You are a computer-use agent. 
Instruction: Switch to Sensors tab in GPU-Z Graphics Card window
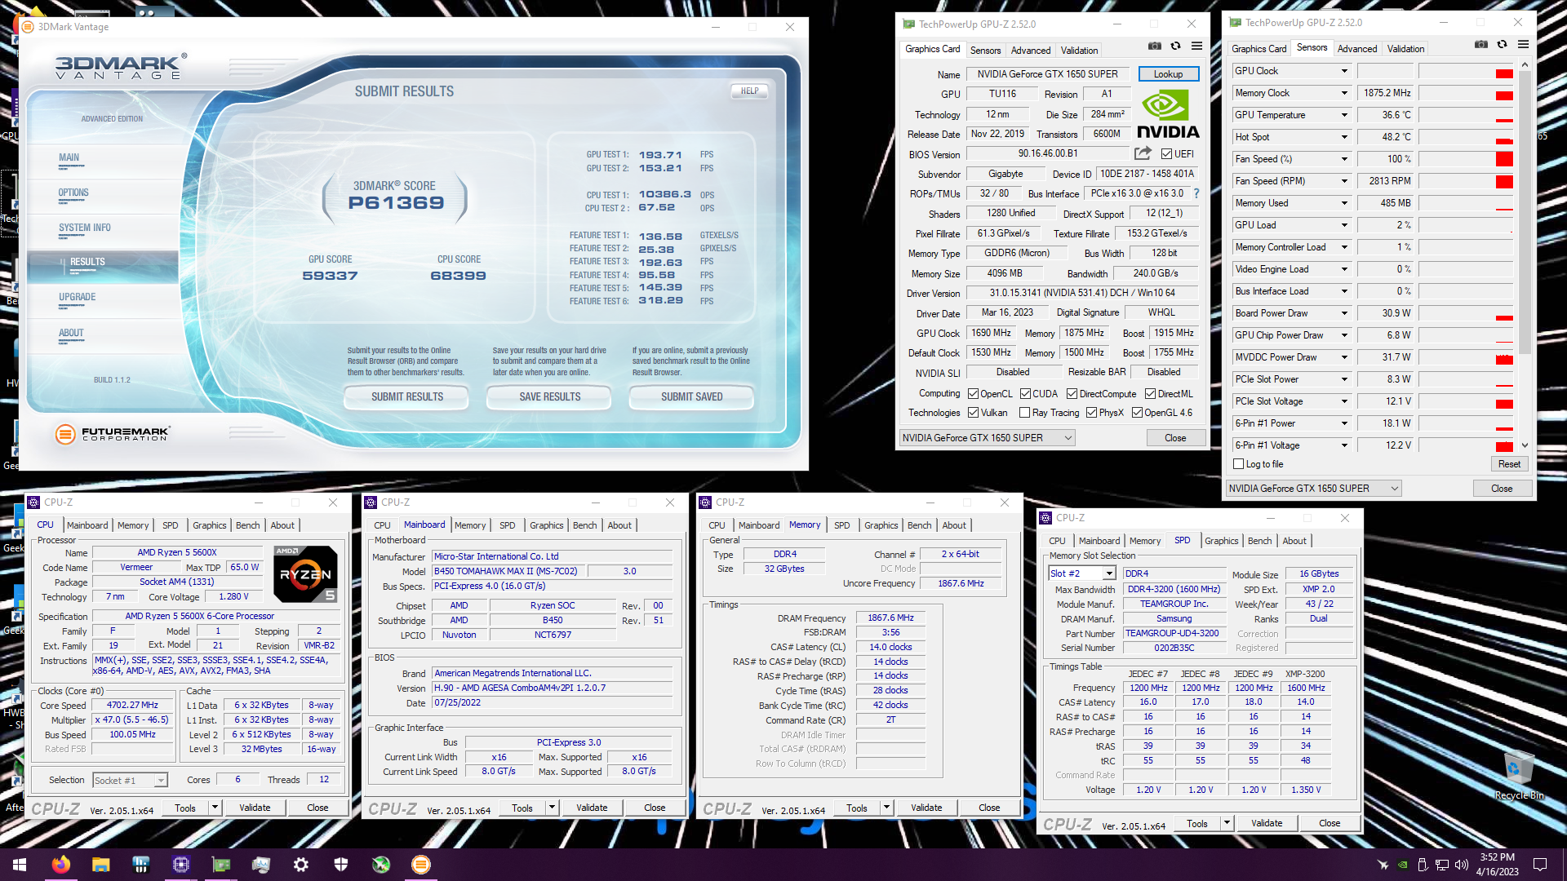click(x=985, y=51)
